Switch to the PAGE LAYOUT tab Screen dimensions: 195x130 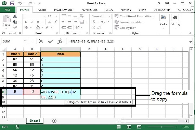64,10
